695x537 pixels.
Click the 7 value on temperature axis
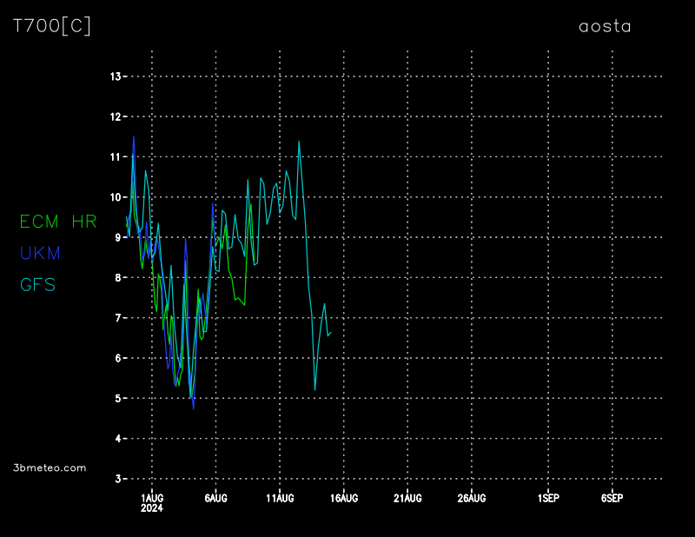(117, 318)
